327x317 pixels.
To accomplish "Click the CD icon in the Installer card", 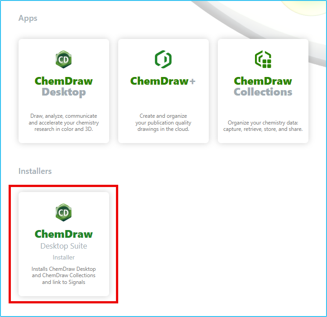I will point(63,212).
